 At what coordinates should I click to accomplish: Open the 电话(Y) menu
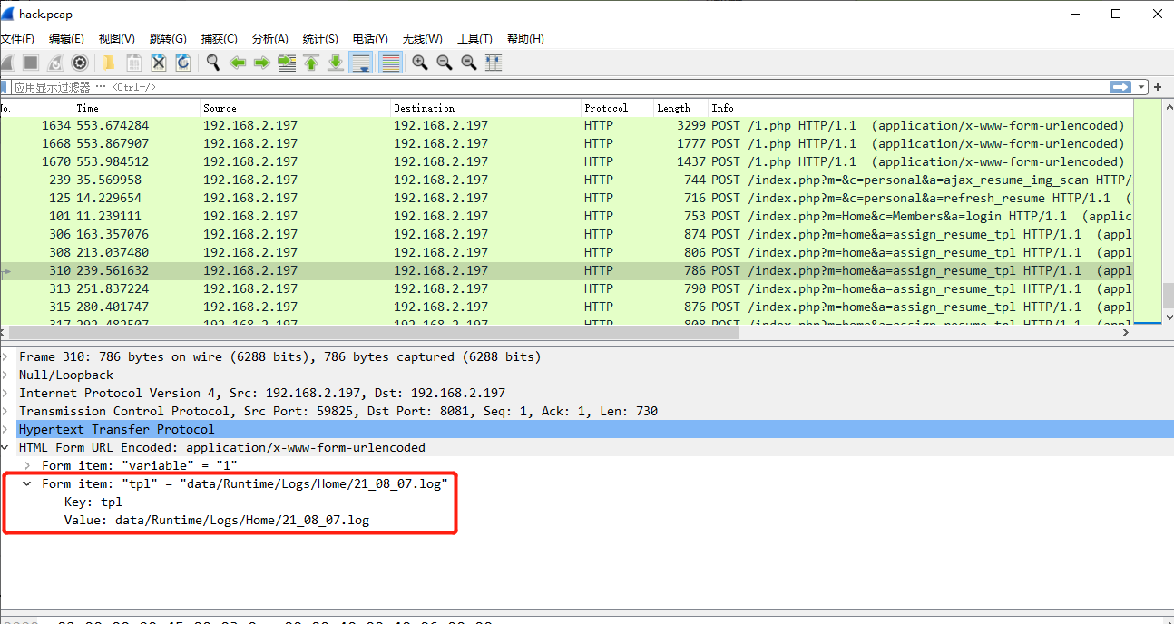click(370, 39)
